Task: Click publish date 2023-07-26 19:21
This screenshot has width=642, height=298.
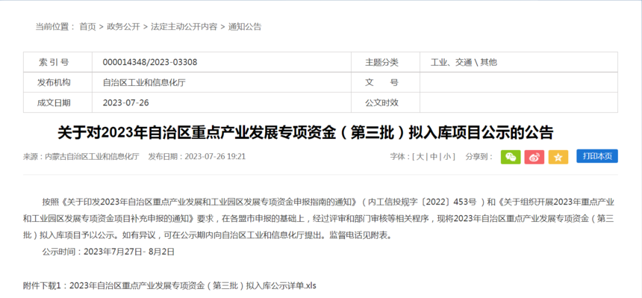Action: point(215,157)
